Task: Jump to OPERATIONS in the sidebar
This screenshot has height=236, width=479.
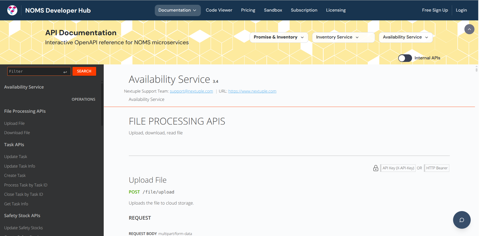Action: (x=83, y=99)
